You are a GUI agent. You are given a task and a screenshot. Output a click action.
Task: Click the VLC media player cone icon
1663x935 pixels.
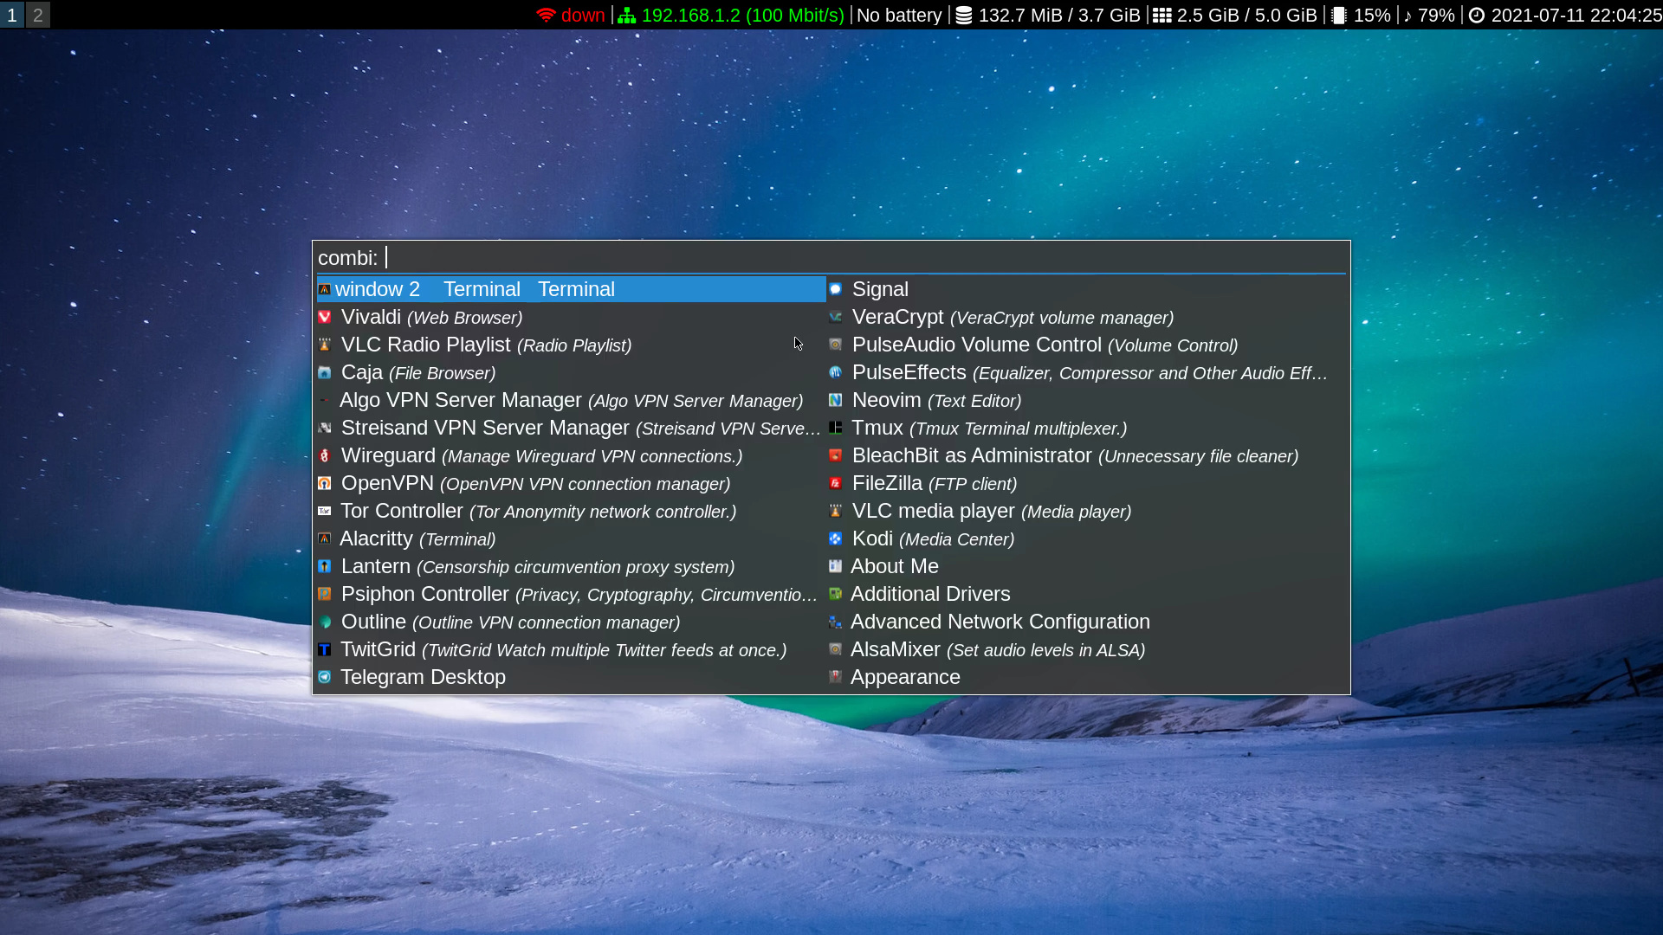[x=836, y=511]
